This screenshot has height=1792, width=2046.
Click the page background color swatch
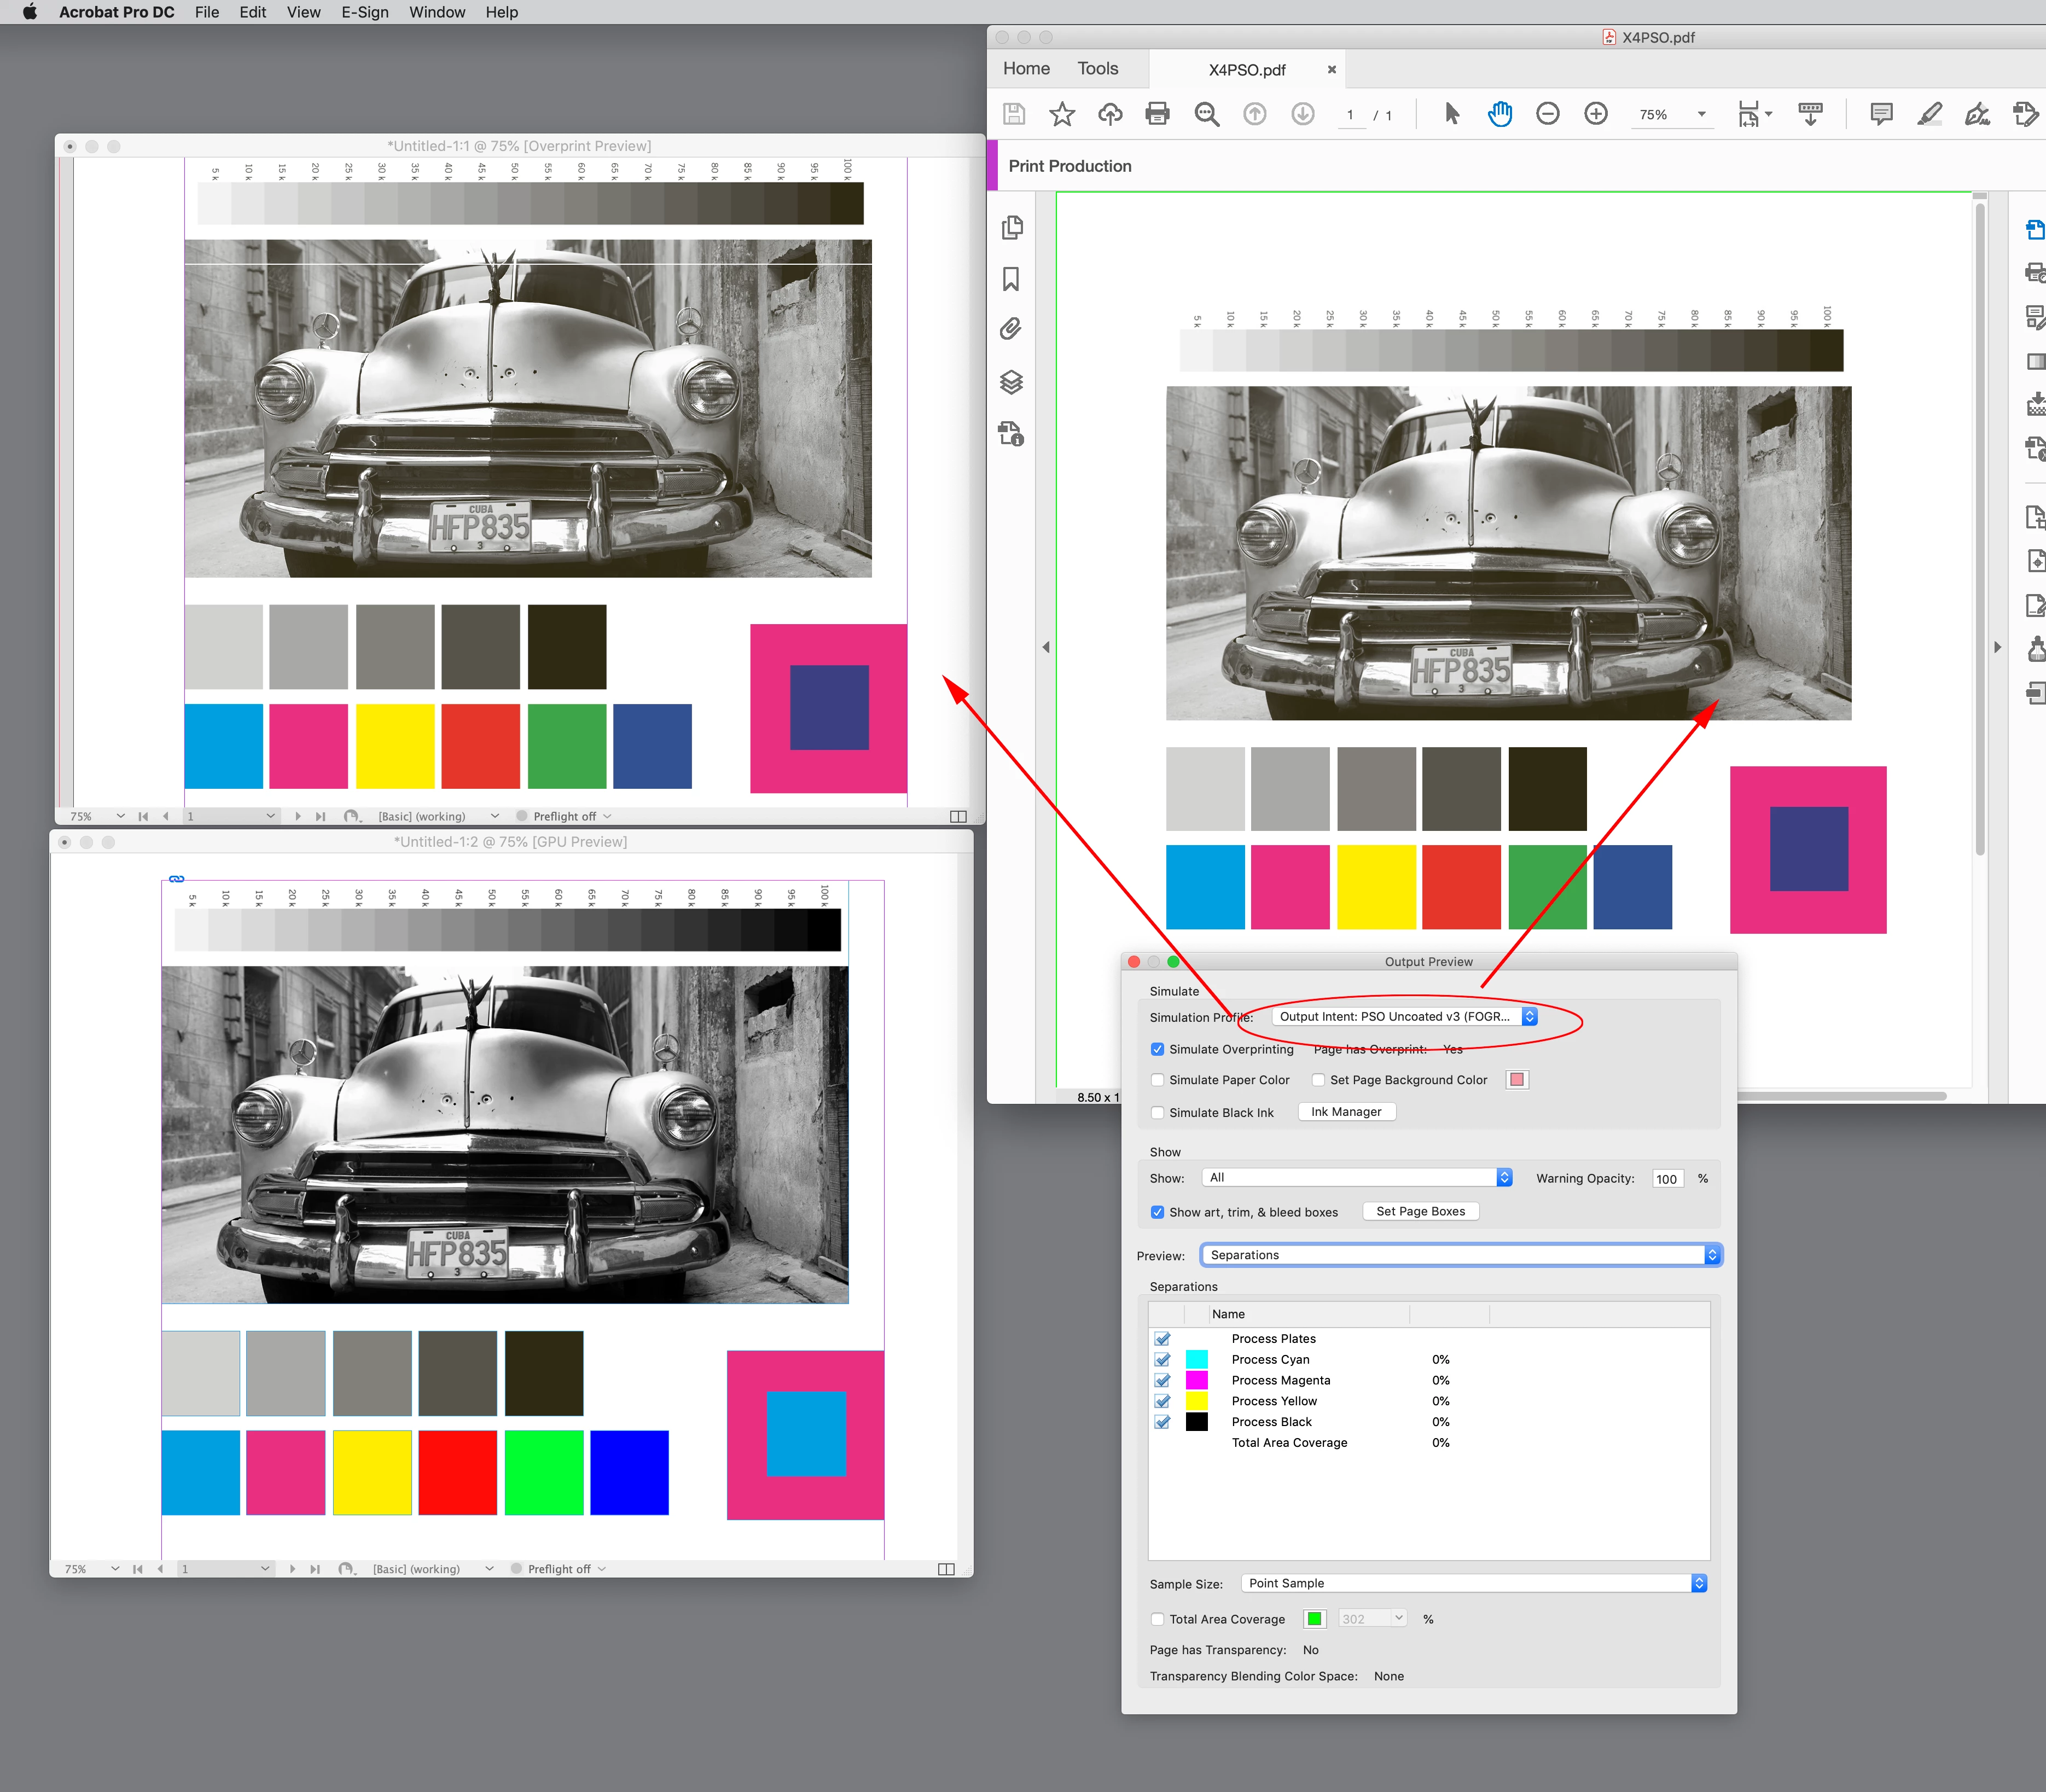(x=1517, y=1079)
